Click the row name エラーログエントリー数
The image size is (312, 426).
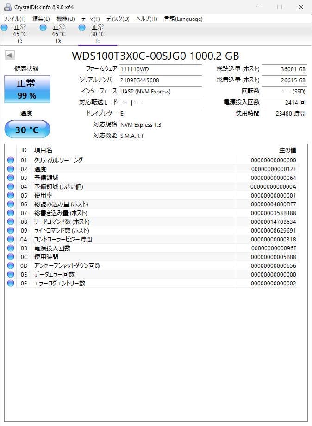tap(60, 284)
